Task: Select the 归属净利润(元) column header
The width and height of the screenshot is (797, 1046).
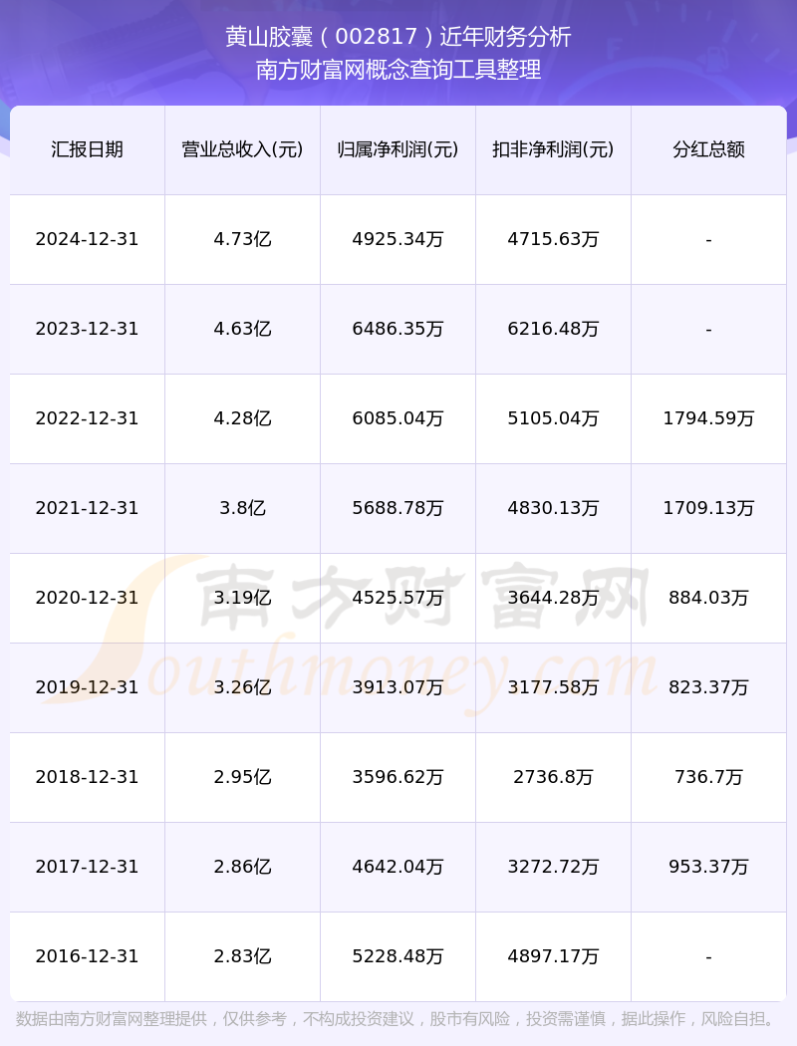Action: pyautogui.click(x=398, y=149)
